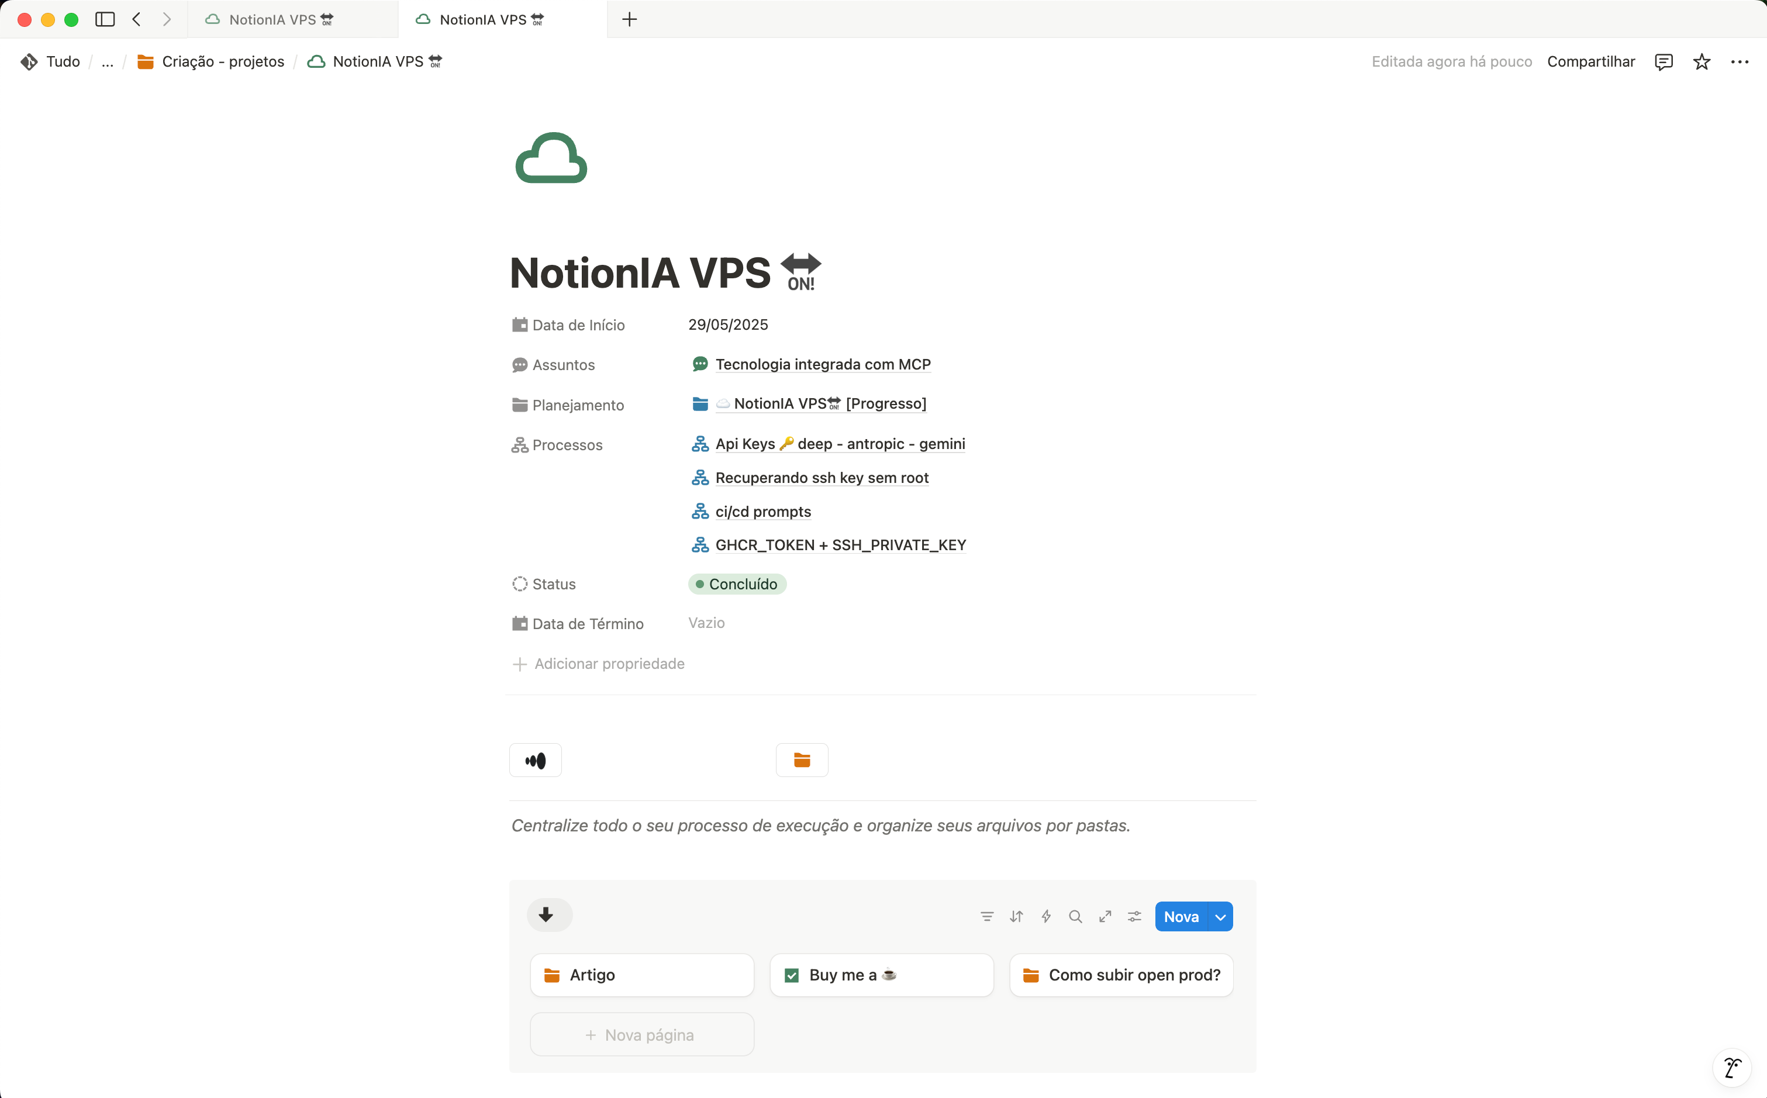Image resolution: width=1767 pixels, height=1098 pixels.
Task: Click the Assuntos property label
Action: pos(553,365)
